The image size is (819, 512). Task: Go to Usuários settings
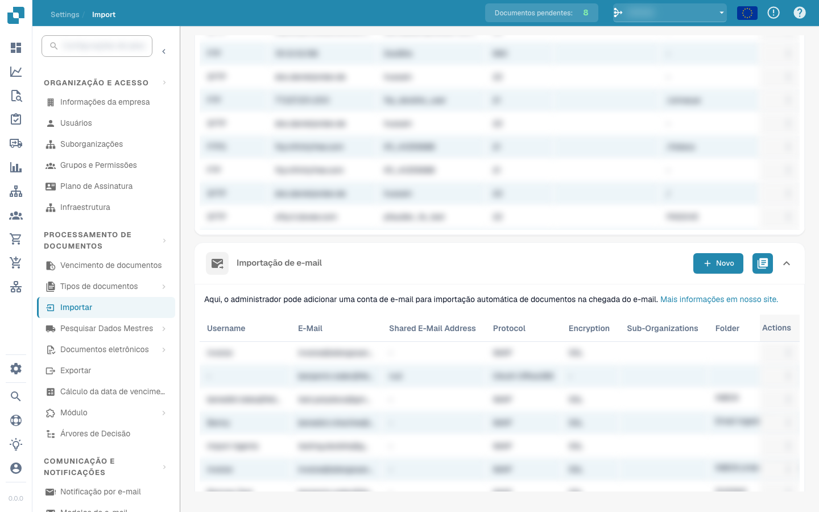click(x=106, y=123)
